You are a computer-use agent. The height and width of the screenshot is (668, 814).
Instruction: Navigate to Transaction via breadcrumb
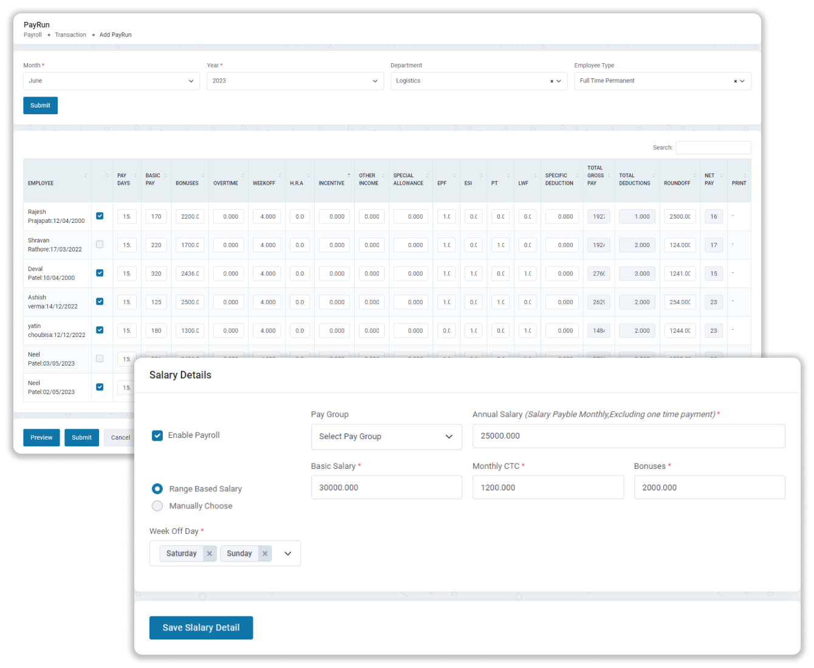pos(70,35)
